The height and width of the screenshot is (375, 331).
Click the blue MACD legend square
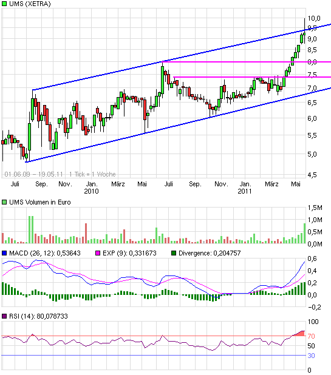[4, 253]
